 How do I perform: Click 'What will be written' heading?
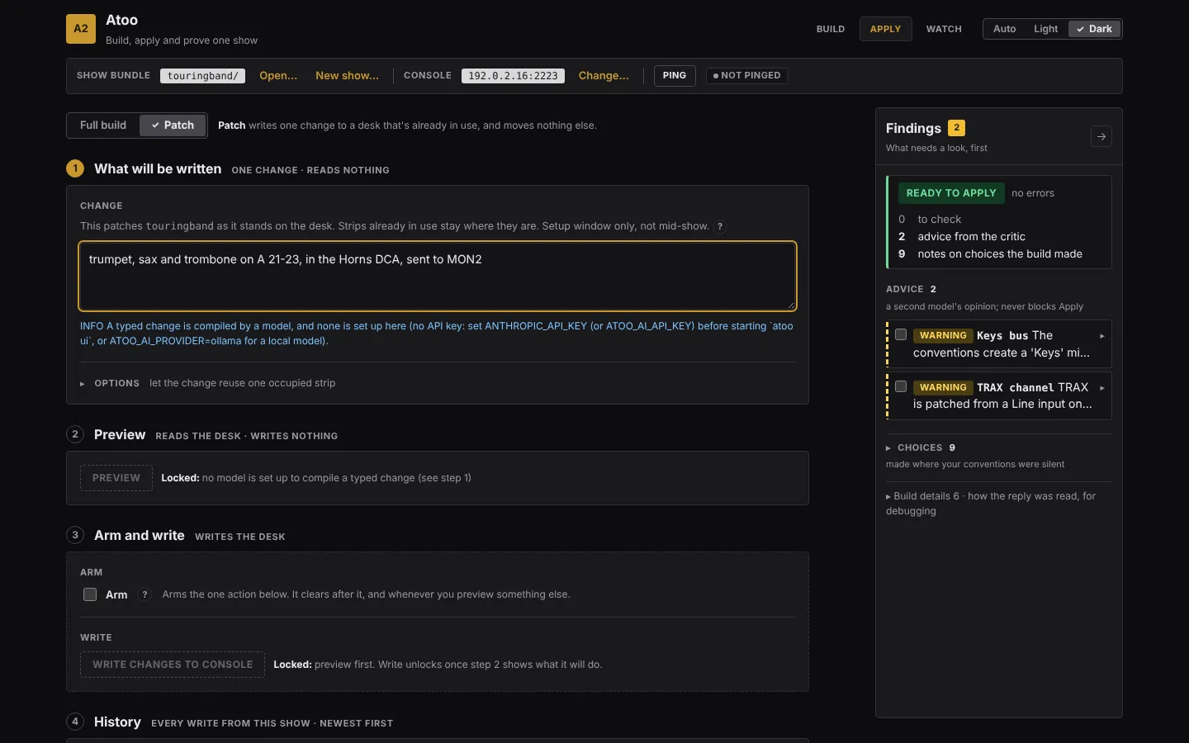[x=158, y=168]
